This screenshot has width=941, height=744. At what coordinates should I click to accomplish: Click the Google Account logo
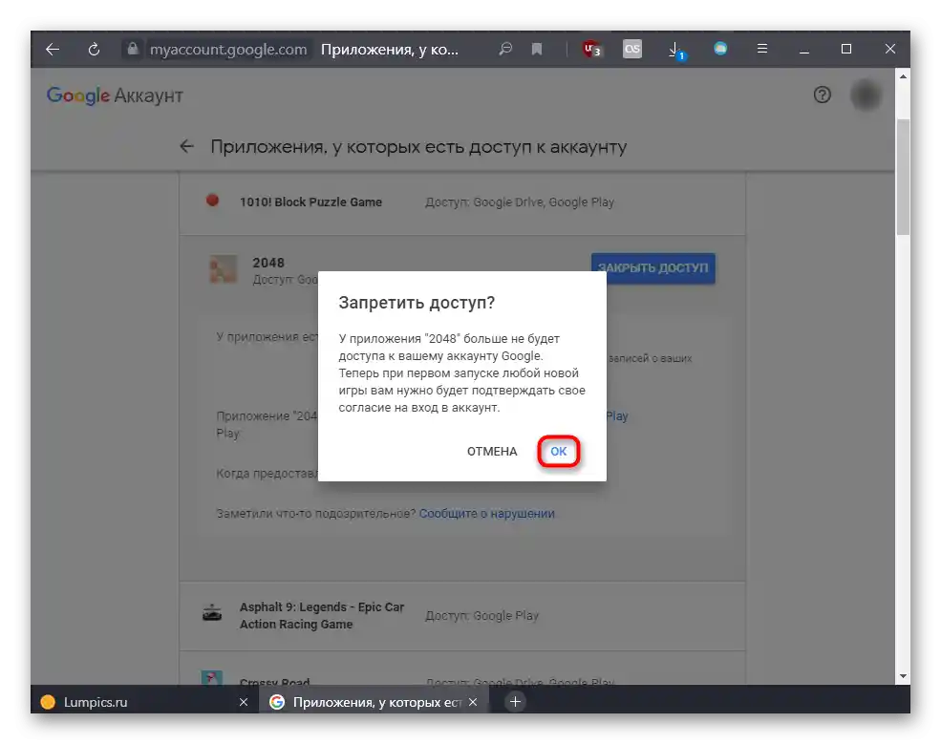[115, 96]
